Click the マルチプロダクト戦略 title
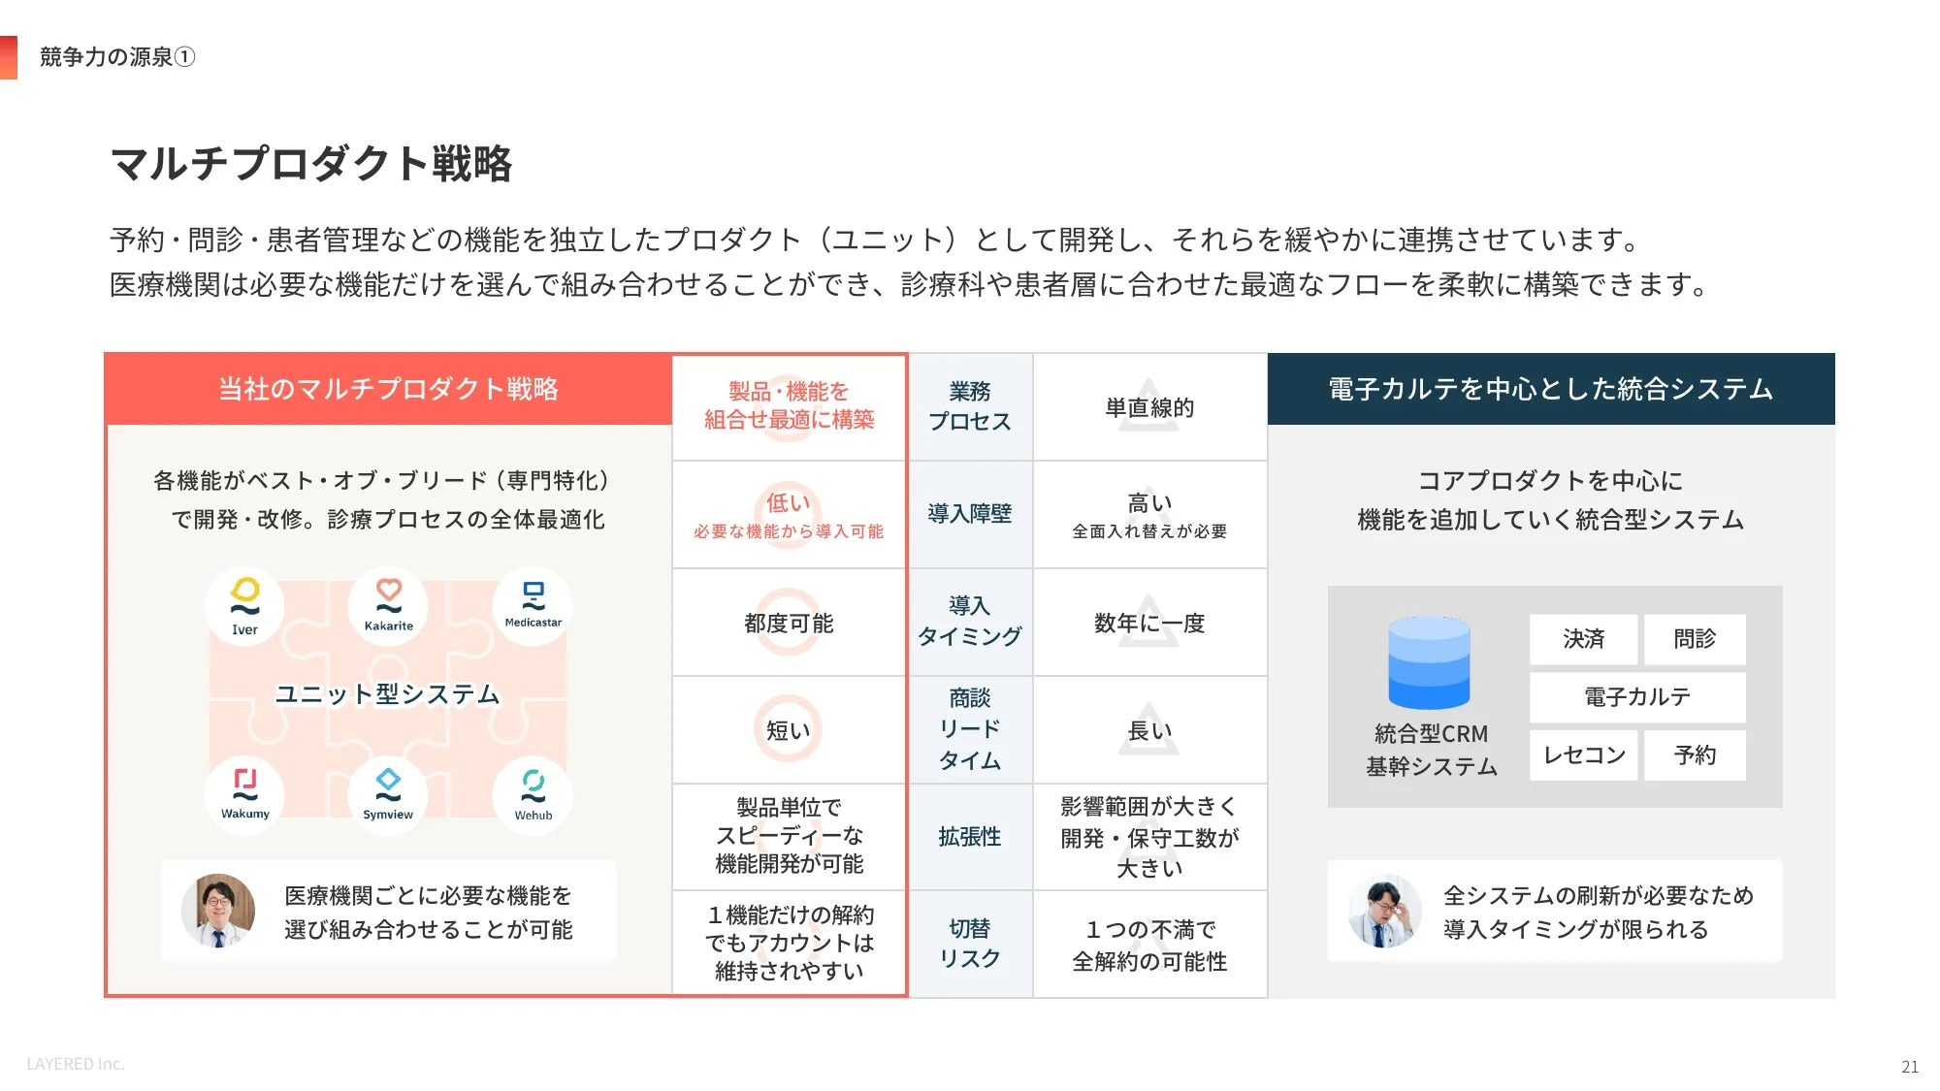This screenshot has width=1940, height=1091. [x=311, y=163]
